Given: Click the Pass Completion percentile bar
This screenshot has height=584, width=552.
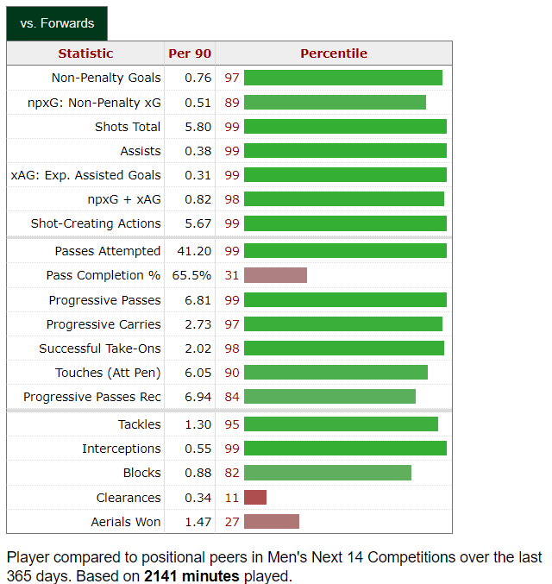Looking at the screenshot, I should 275,275.
